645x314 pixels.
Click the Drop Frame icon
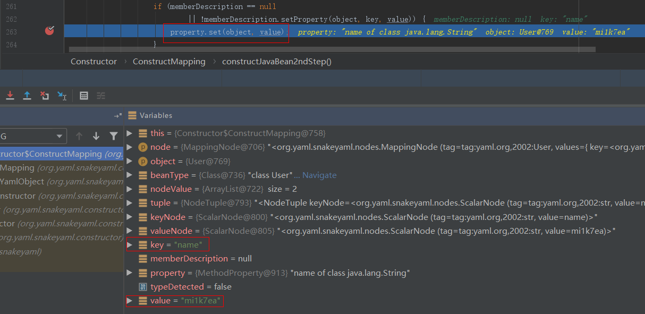(x=45, y=96)
